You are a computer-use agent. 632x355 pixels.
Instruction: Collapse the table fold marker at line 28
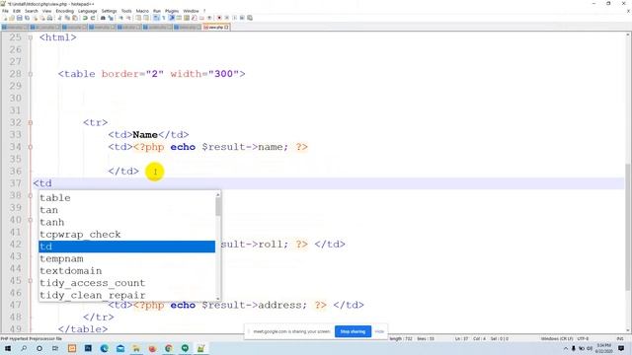click(31, 74)
